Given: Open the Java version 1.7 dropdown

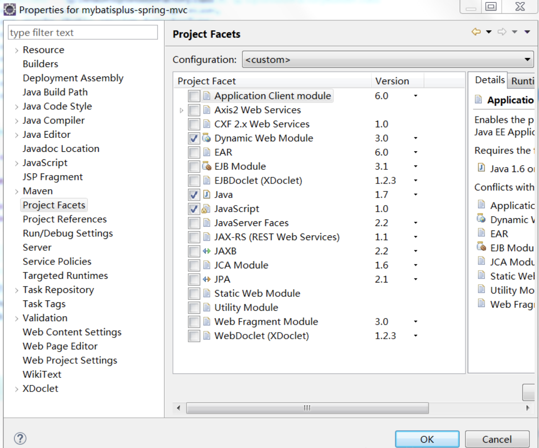Looking at the screenshot, I should tap(415, 195).
